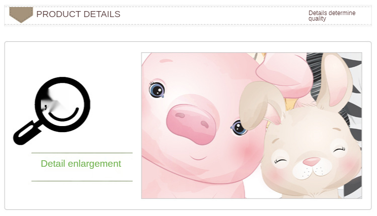Click the brown pocket badge icon
Image resolution: width=377 pixels, height=216 pixels.
coord(21,15)
